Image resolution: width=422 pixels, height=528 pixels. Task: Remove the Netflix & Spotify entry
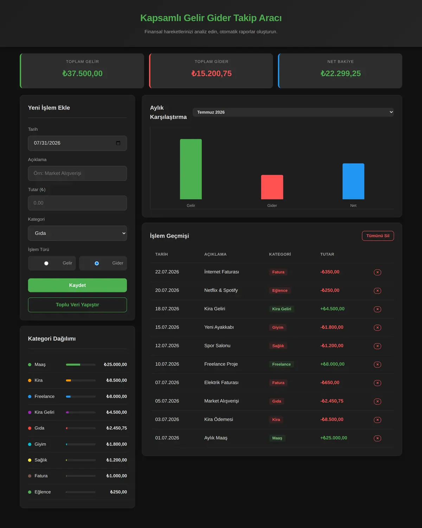tap(377, 291)
